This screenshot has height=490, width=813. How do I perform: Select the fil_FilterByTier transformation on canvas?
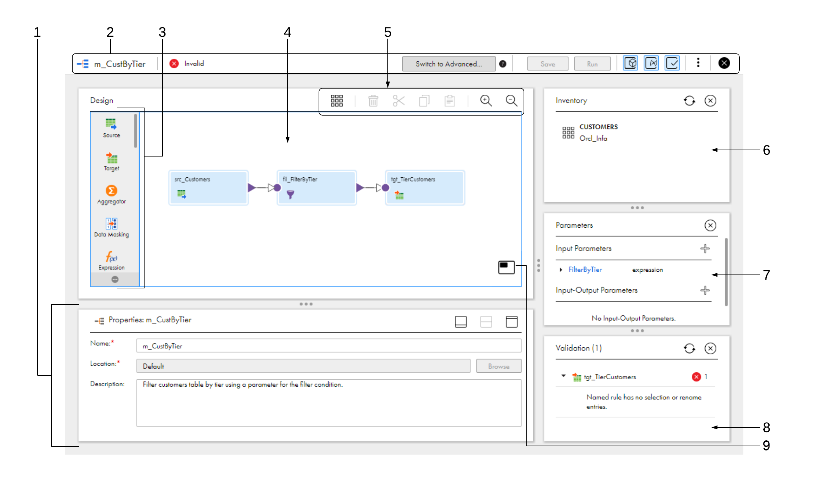pos(317,188)
